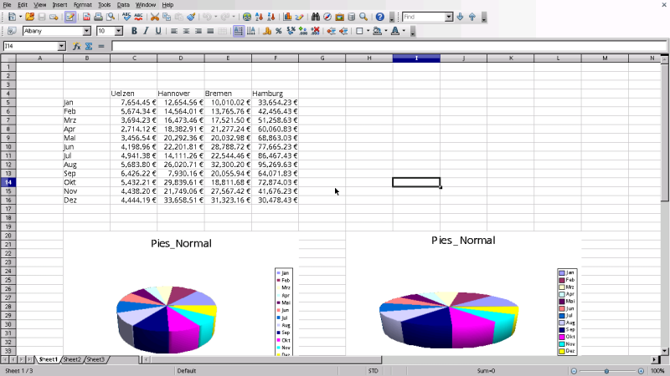Open the Name Box dropdown arrow
This screenshot has width=670, height=376.
61,46
